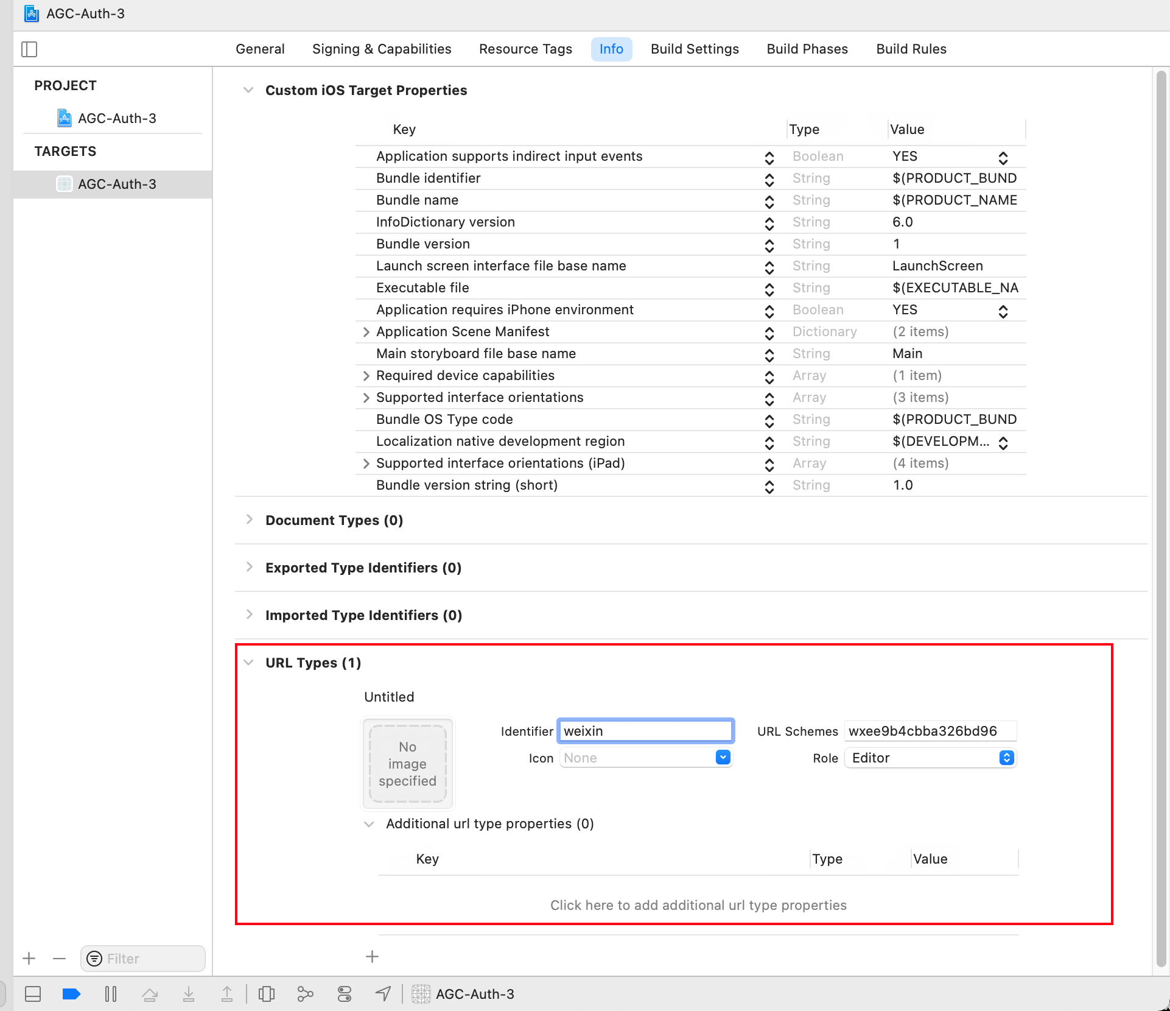Hide the debug area panel icon
The width and height of the screenshot is (1170, 1011).
tap(33, 994)
